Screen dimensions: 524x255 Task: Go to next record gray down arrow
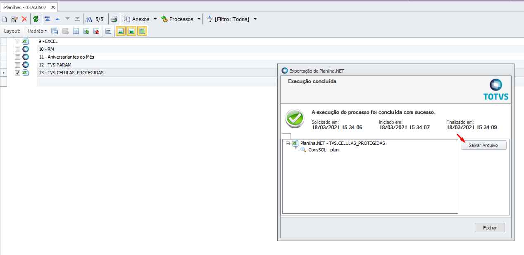[67, 19]
